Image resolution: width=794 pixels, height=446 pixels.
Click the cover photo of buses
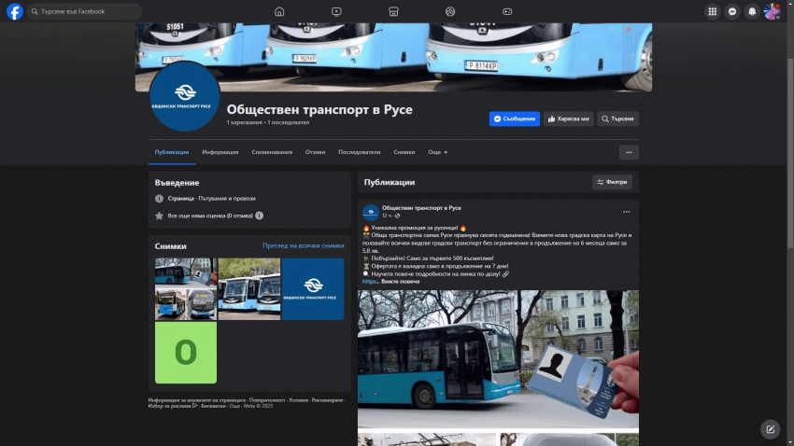[393, 57]
